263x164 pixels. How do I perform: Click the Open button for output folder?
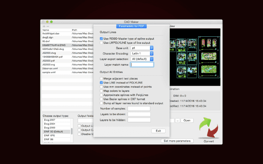pyautogui.click(x=187, y=121)
